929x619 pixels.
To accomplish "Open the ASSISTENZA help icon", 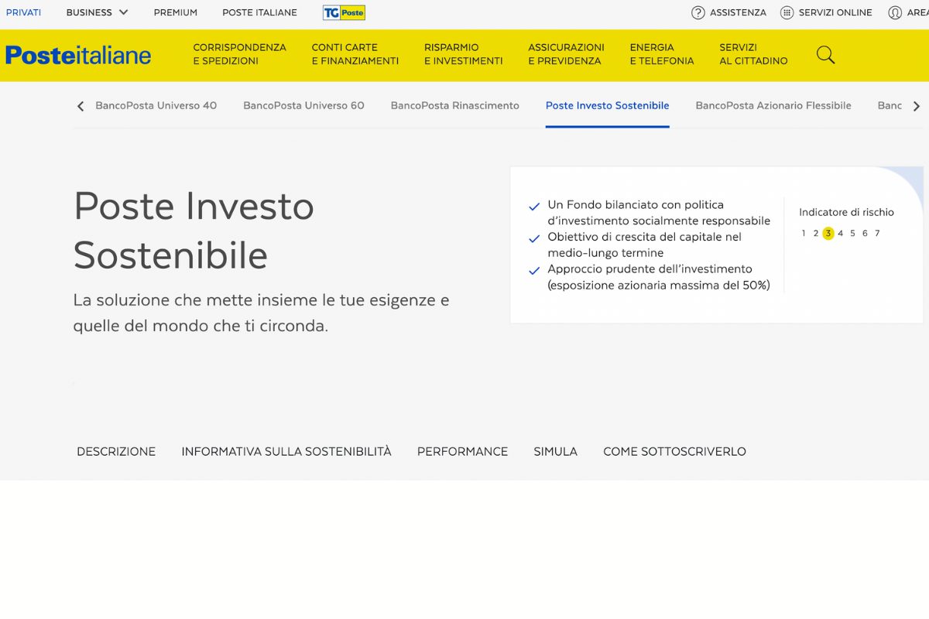I will pyautogui.click(x=699, y=12).
